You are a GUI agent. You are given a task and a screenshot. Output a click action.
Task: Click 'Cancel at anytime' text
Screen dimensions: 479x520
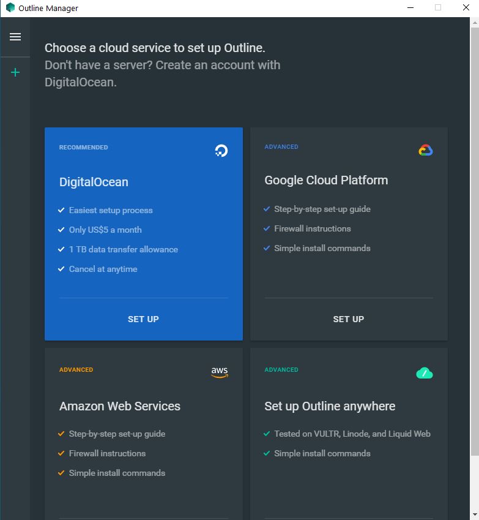coord(103,269)
